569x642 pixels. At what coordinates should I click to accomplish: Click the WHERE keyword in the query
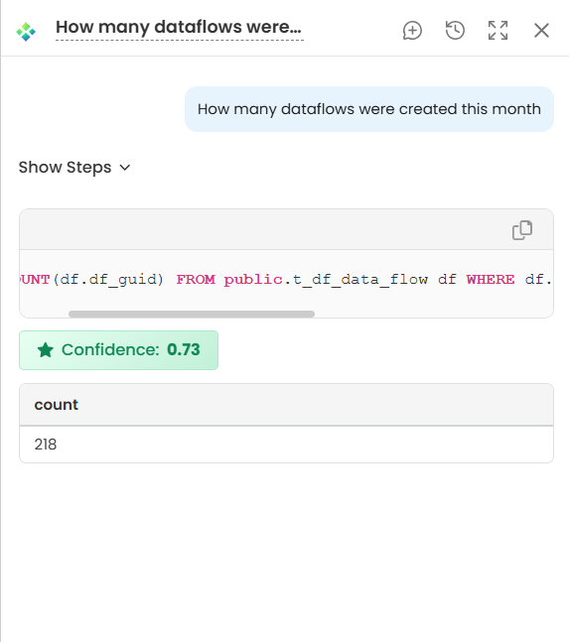(x=491, y=280)
